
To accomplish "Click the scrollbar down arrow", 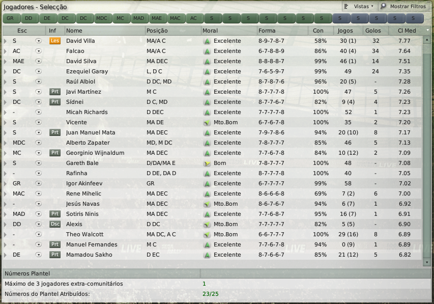I will click(x=427, y=262).
